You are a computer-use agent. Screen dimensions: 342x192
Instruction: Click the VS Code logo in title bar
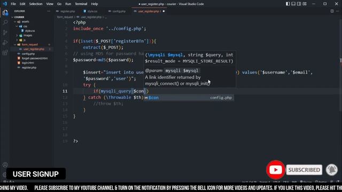5,4
